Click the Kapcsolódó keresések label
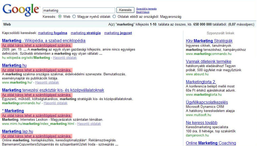This screenshot has width=257, height=146. (x=20, y=33)
